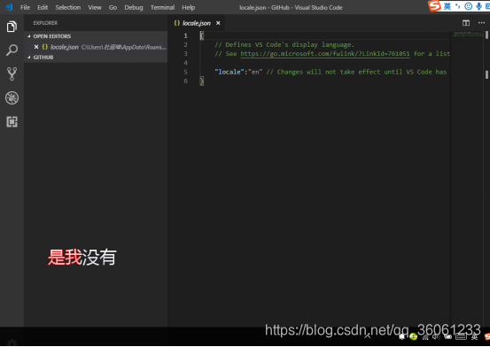Open the Extensions view in activity bar
The width and height of the screenshot is (490, 347).
[x=12, y=121]
